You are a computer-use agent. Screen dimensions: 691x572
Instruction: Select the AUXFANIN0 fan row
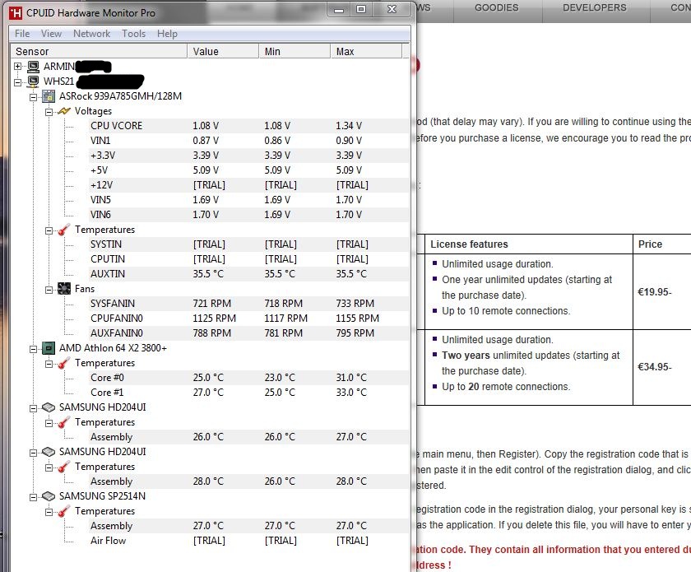248,333
